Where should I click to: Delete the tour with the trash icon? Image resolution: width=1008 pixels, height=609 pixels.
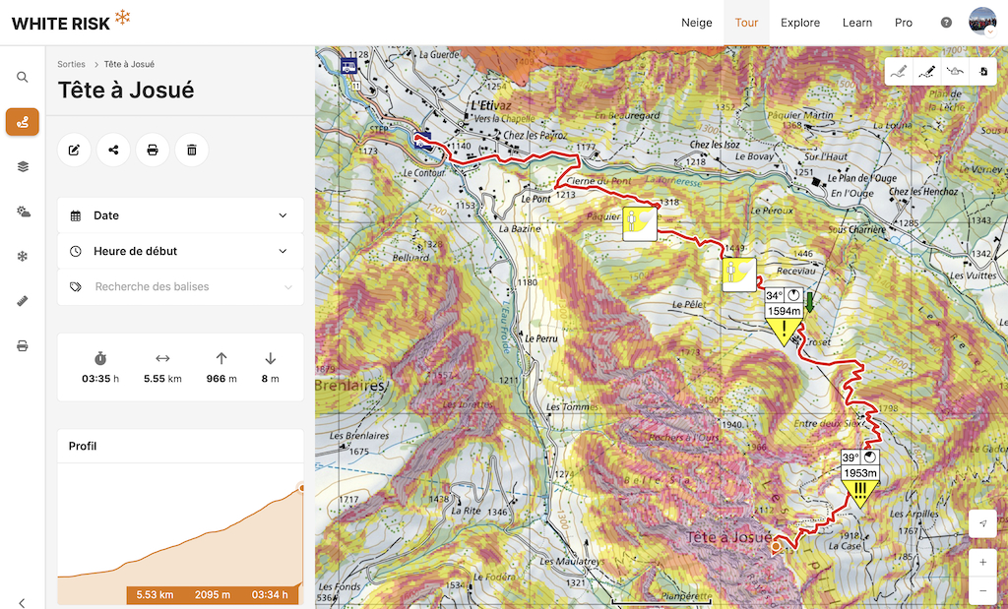[192, 150]
